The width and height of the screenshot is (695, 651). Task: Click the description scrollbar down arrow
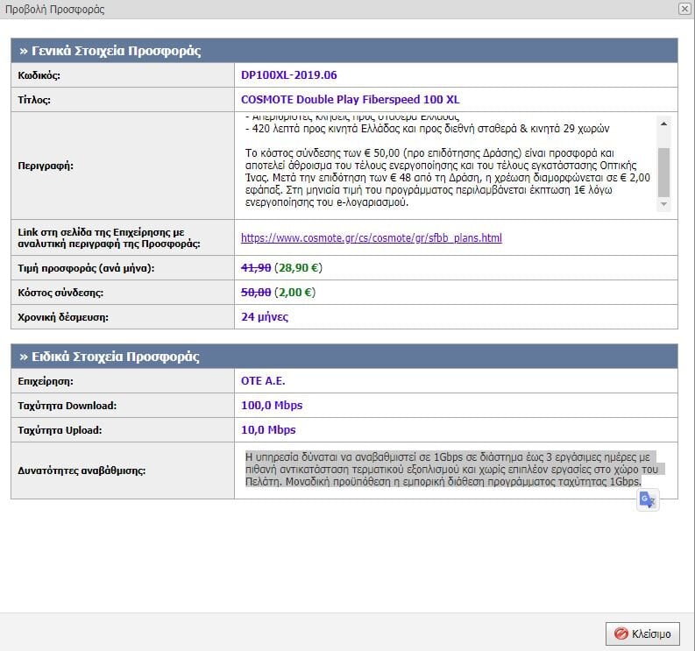pos(663,204)
